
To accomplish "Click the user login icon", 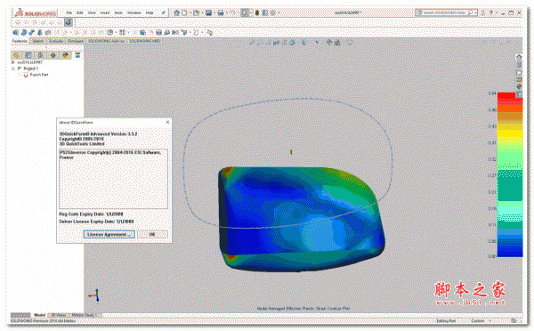I will [x=482, y=13].
